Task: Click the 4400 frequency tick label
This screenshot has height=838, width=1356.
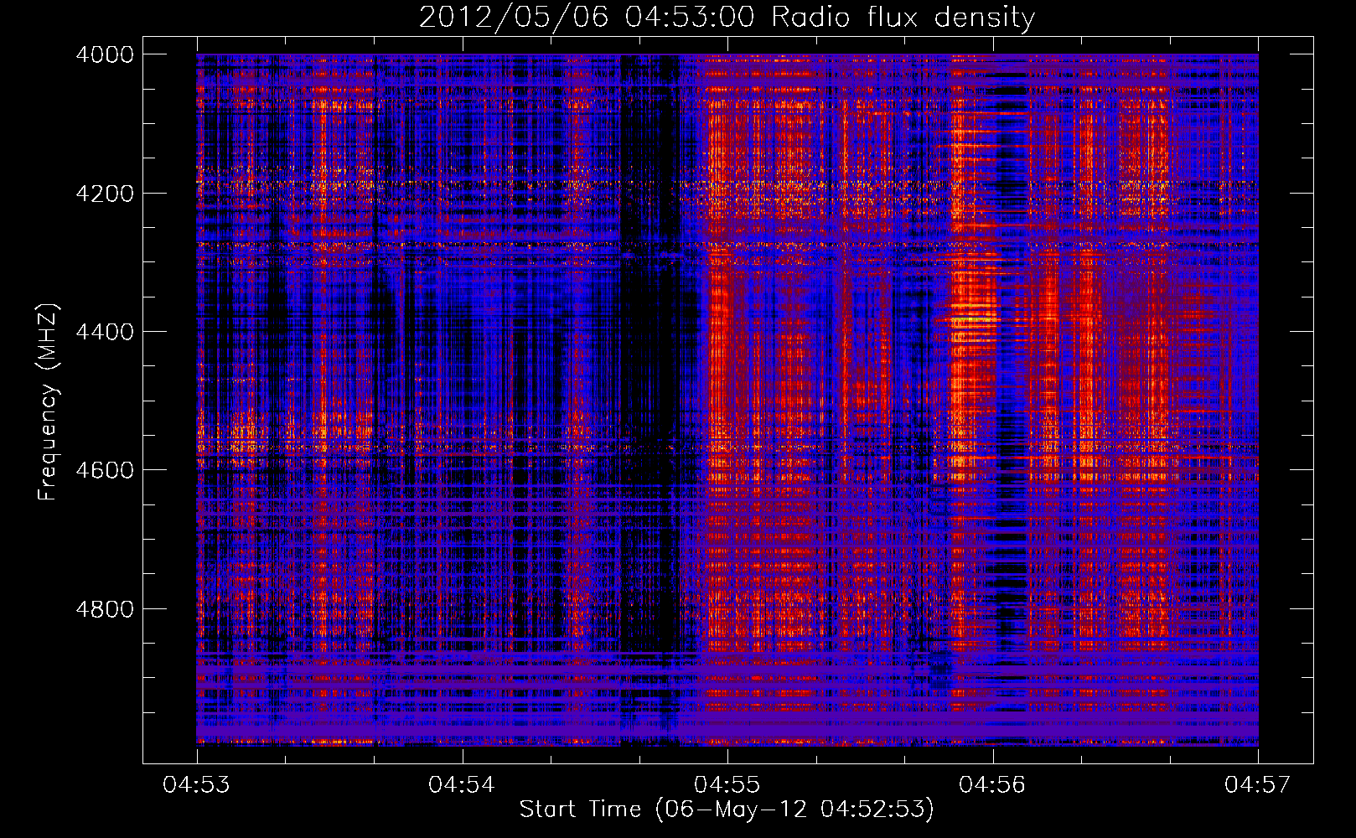Action: pyautogui.click(x=105, y=332)
